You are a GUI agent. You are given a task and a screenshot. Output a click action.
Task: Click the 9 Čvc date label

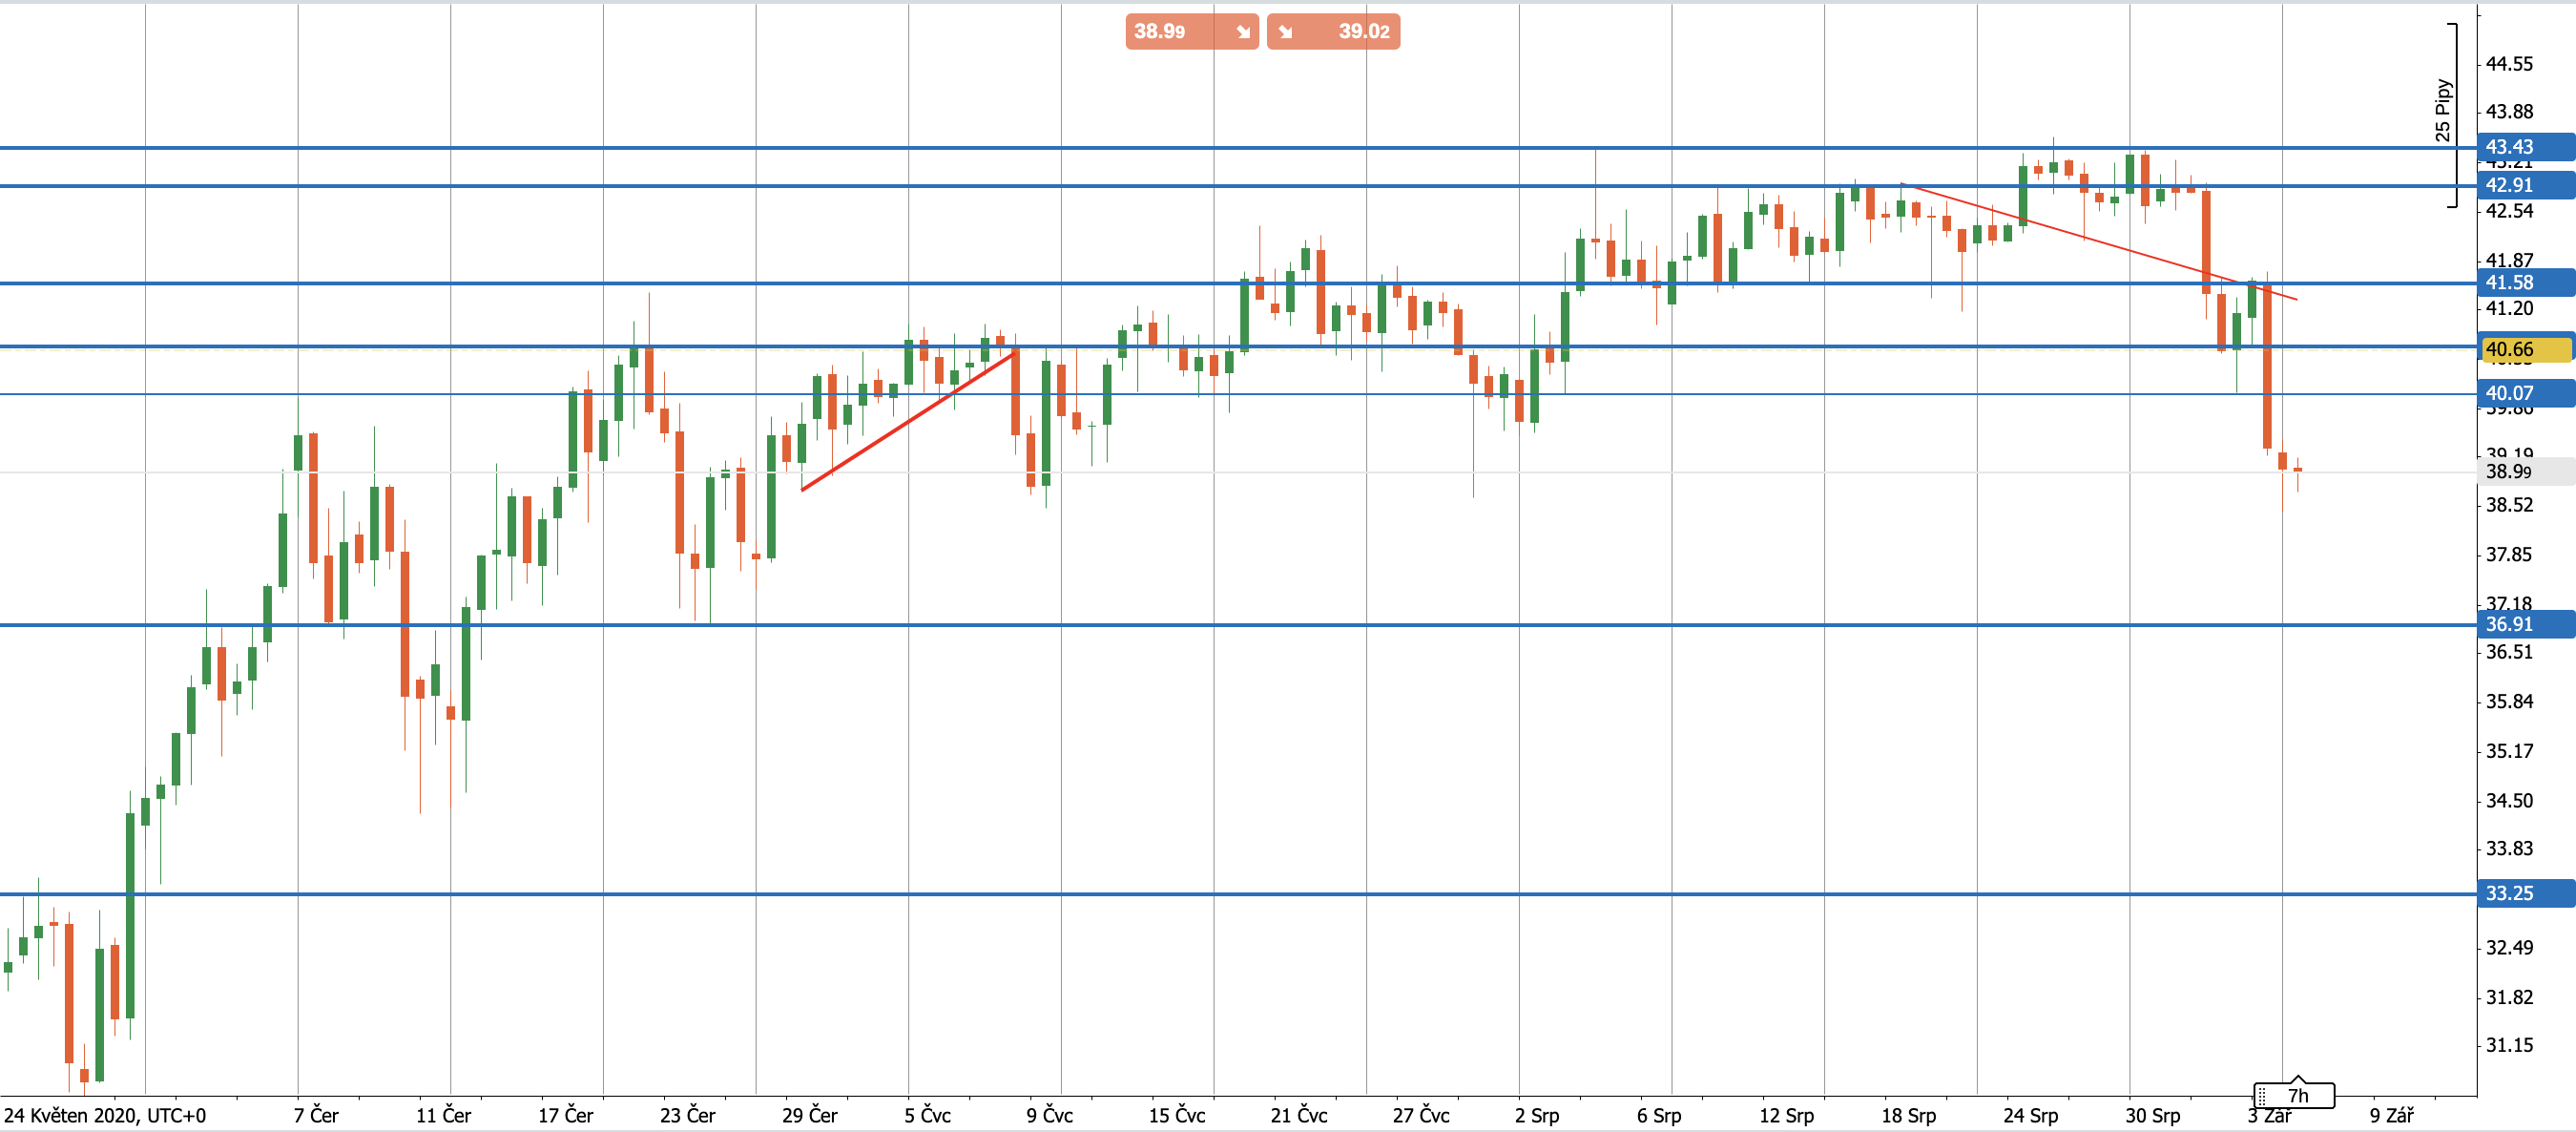pyautogui.click(x=1049, y=1115)
